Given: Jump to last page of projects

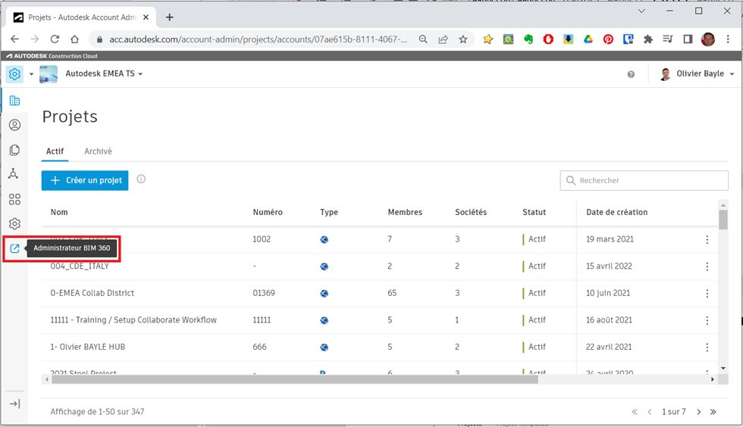Looking at the screenshot, I should (x=713, y=412).
